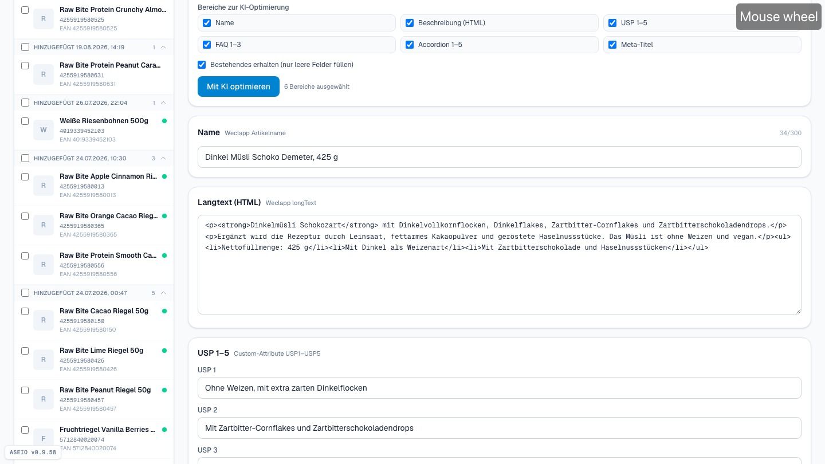Check the Fruchtriegel Vanilla Berries checkbox
825x464 pixels.
pos(25,430)
